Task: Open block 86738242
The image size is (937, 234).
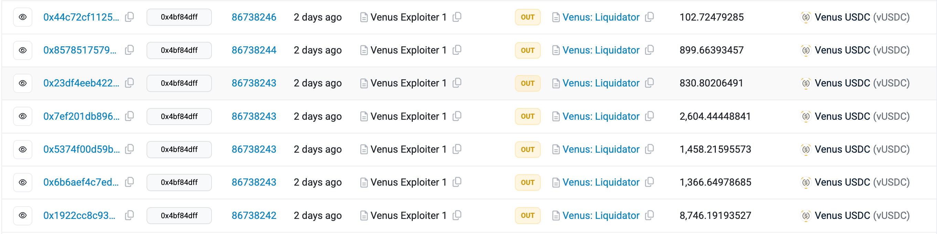Action: pyautogui.click(x=254, y=215)
